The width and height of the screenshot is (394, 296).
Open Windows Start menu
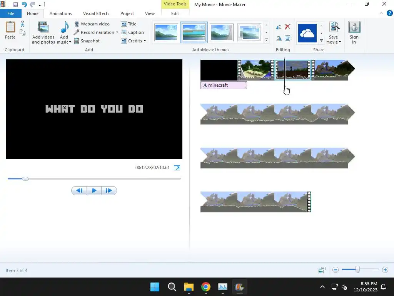coord(155,287)
